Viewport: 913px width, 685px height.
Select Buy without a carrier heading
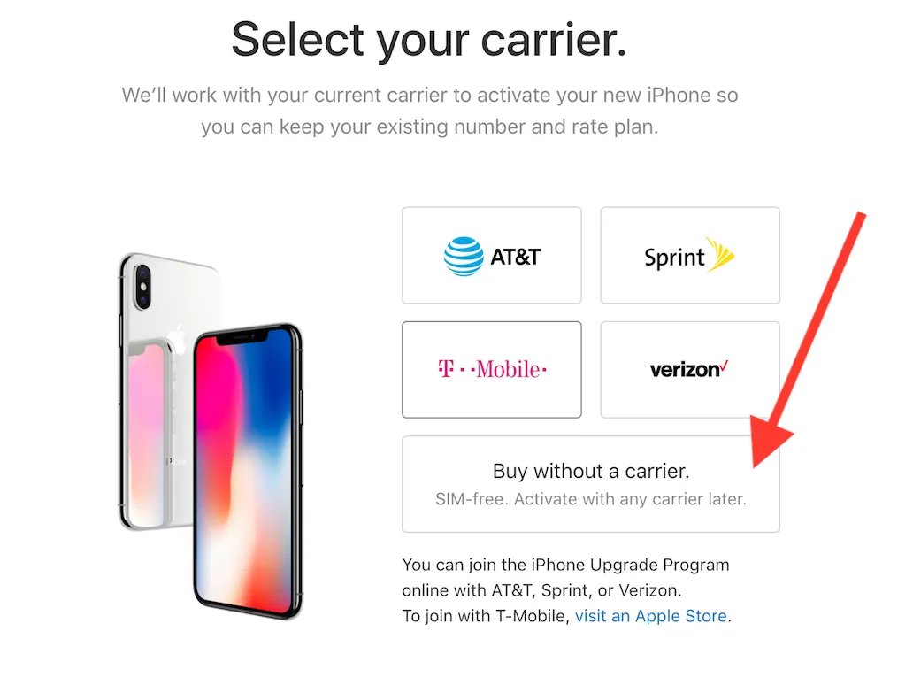click(591, 471)
